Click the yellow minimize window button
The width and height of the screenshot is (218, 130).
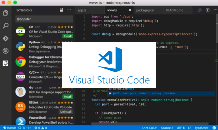[x=9, y=3]
